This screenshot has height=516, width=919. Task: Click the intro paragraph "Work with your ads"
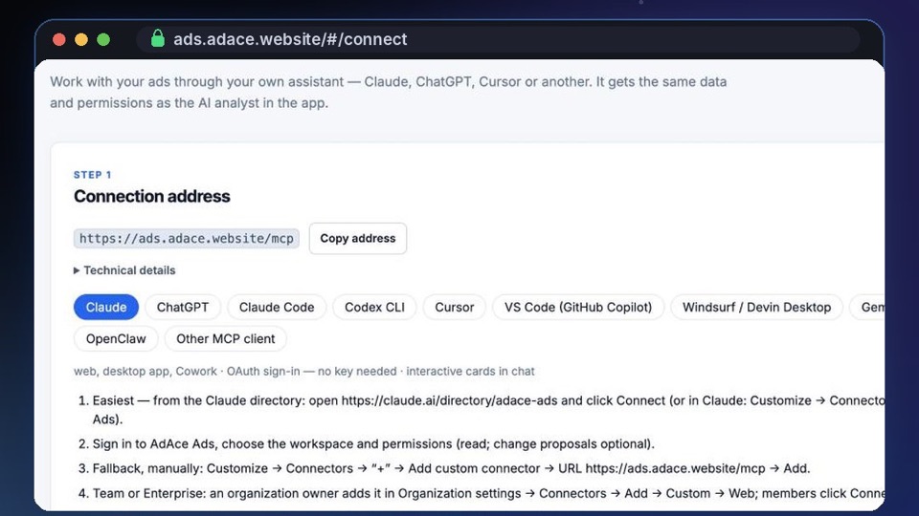[x=388, y=92]
